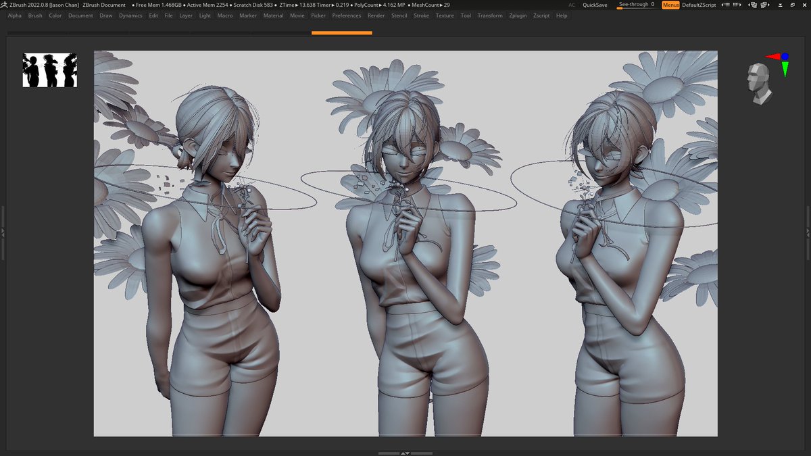Expand the bottom tray divider arrows
The height and width of the screenshot is (456, 811).
point(405,453)
